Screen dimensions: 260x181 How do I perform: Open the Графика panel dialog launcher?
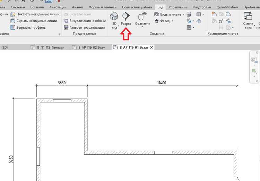(59, 34)
